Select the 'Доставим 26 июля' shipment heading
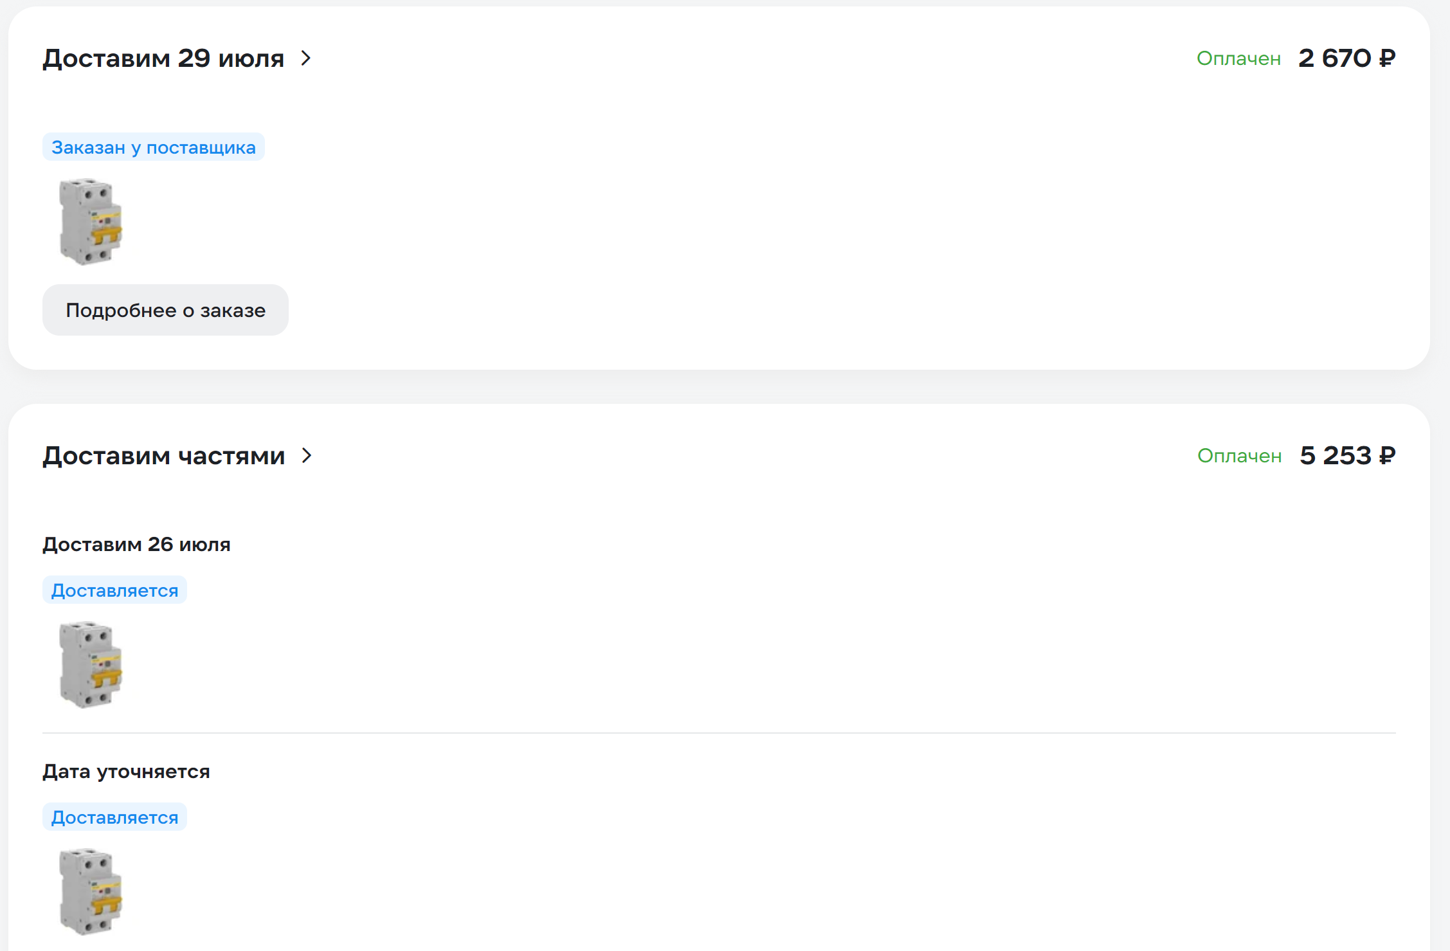 (x=136, y=545)
